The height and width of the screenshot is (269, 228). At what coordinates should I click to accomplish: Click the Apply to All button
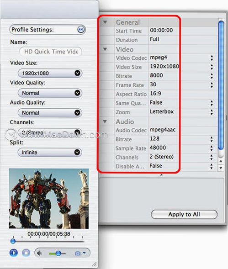tap(184, 214)
